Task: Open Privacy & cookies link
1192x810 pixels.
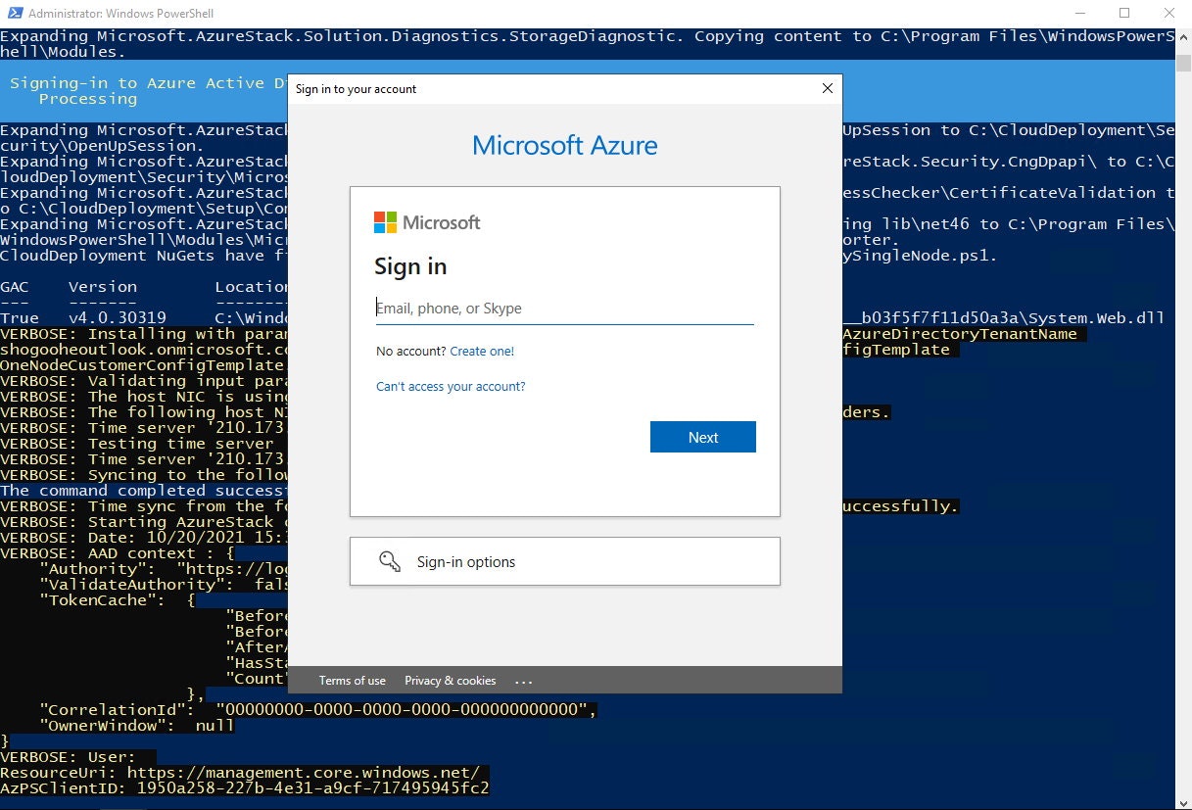Action: (451, 681)
